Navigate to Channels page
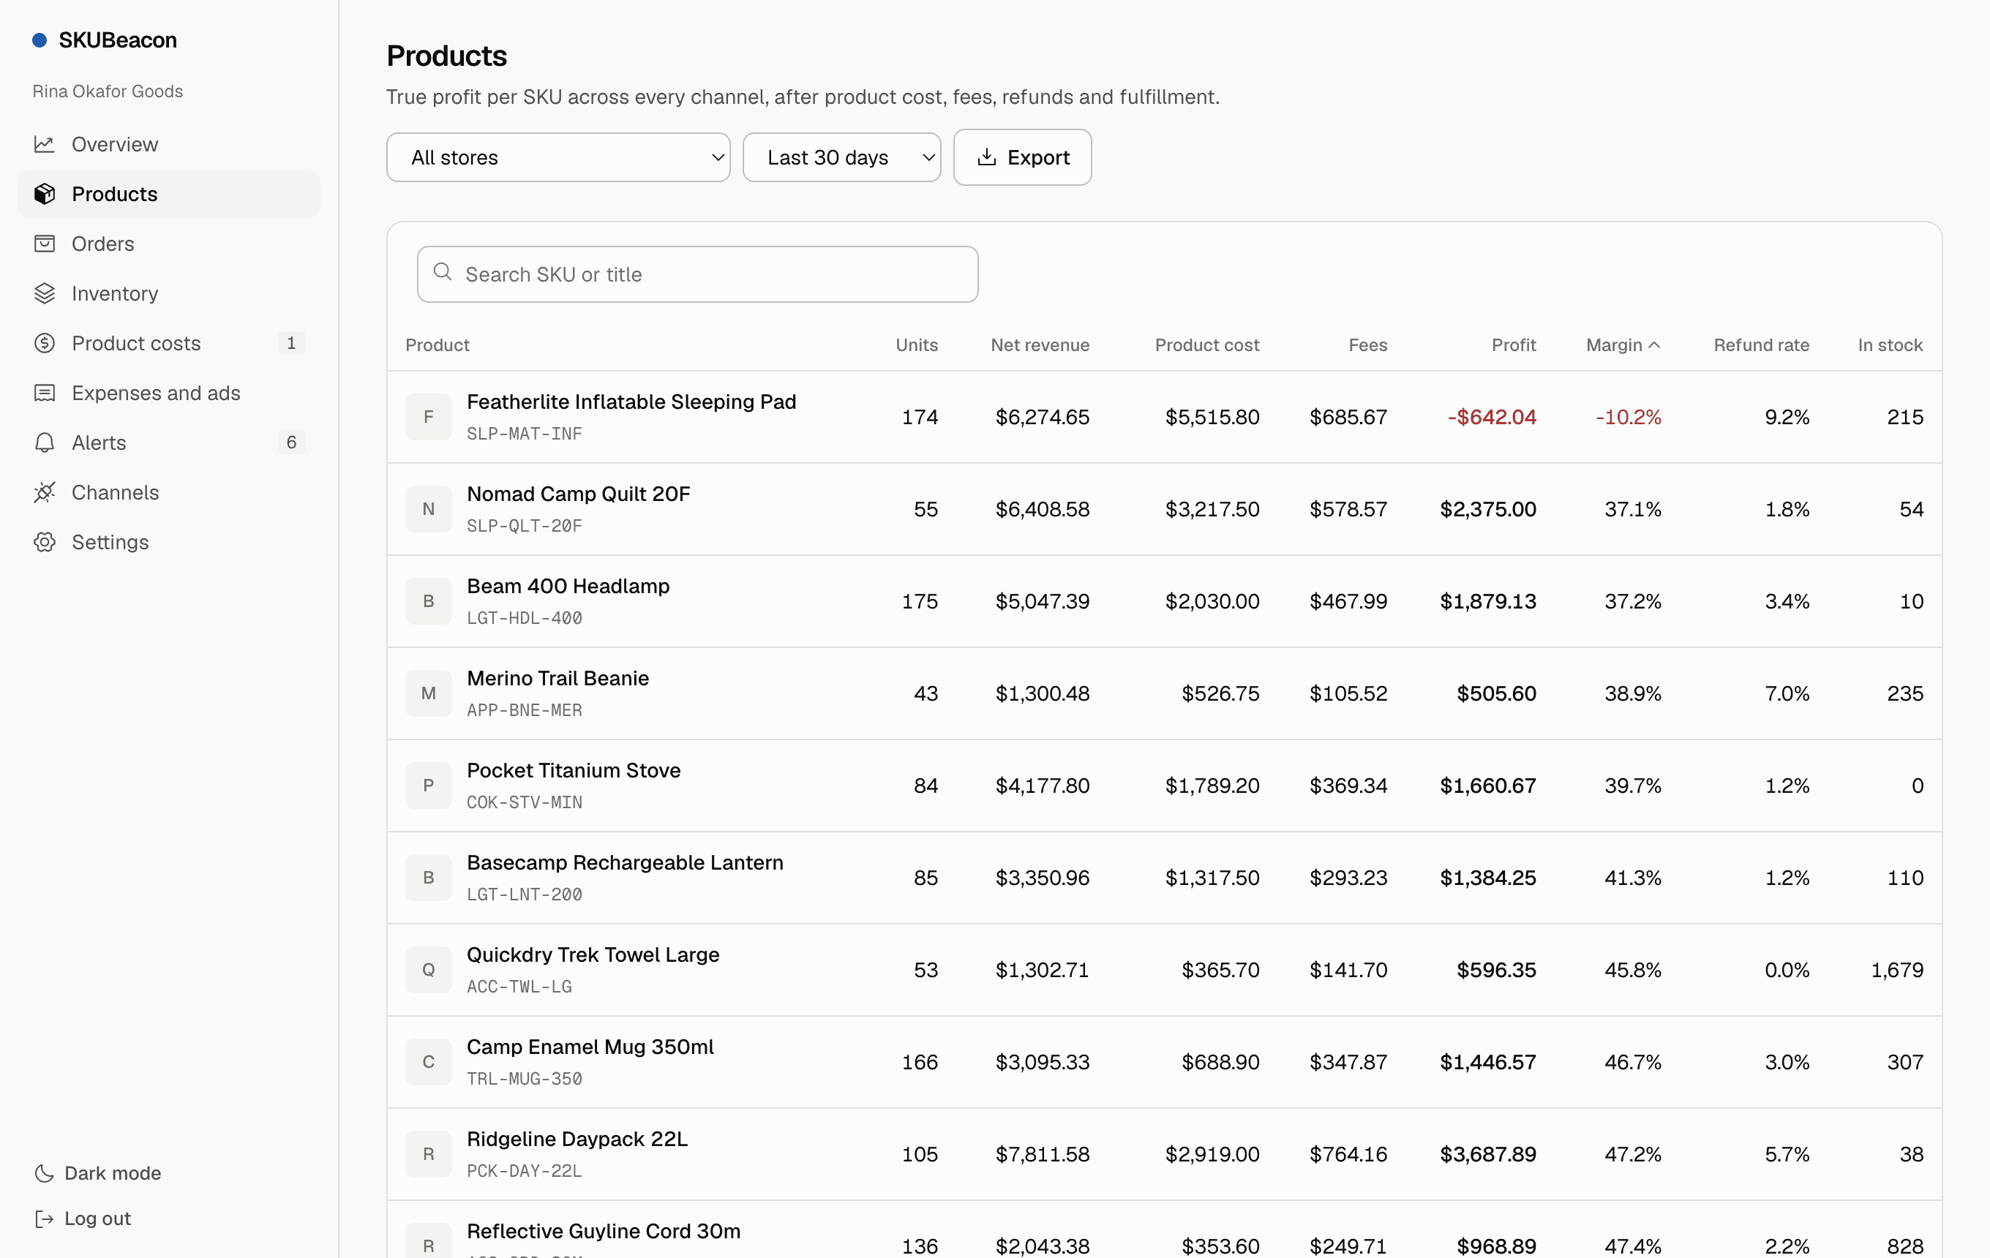The height and width of the screenshot is (1258, 1990). pyautogui.click(x=168, y=492)
